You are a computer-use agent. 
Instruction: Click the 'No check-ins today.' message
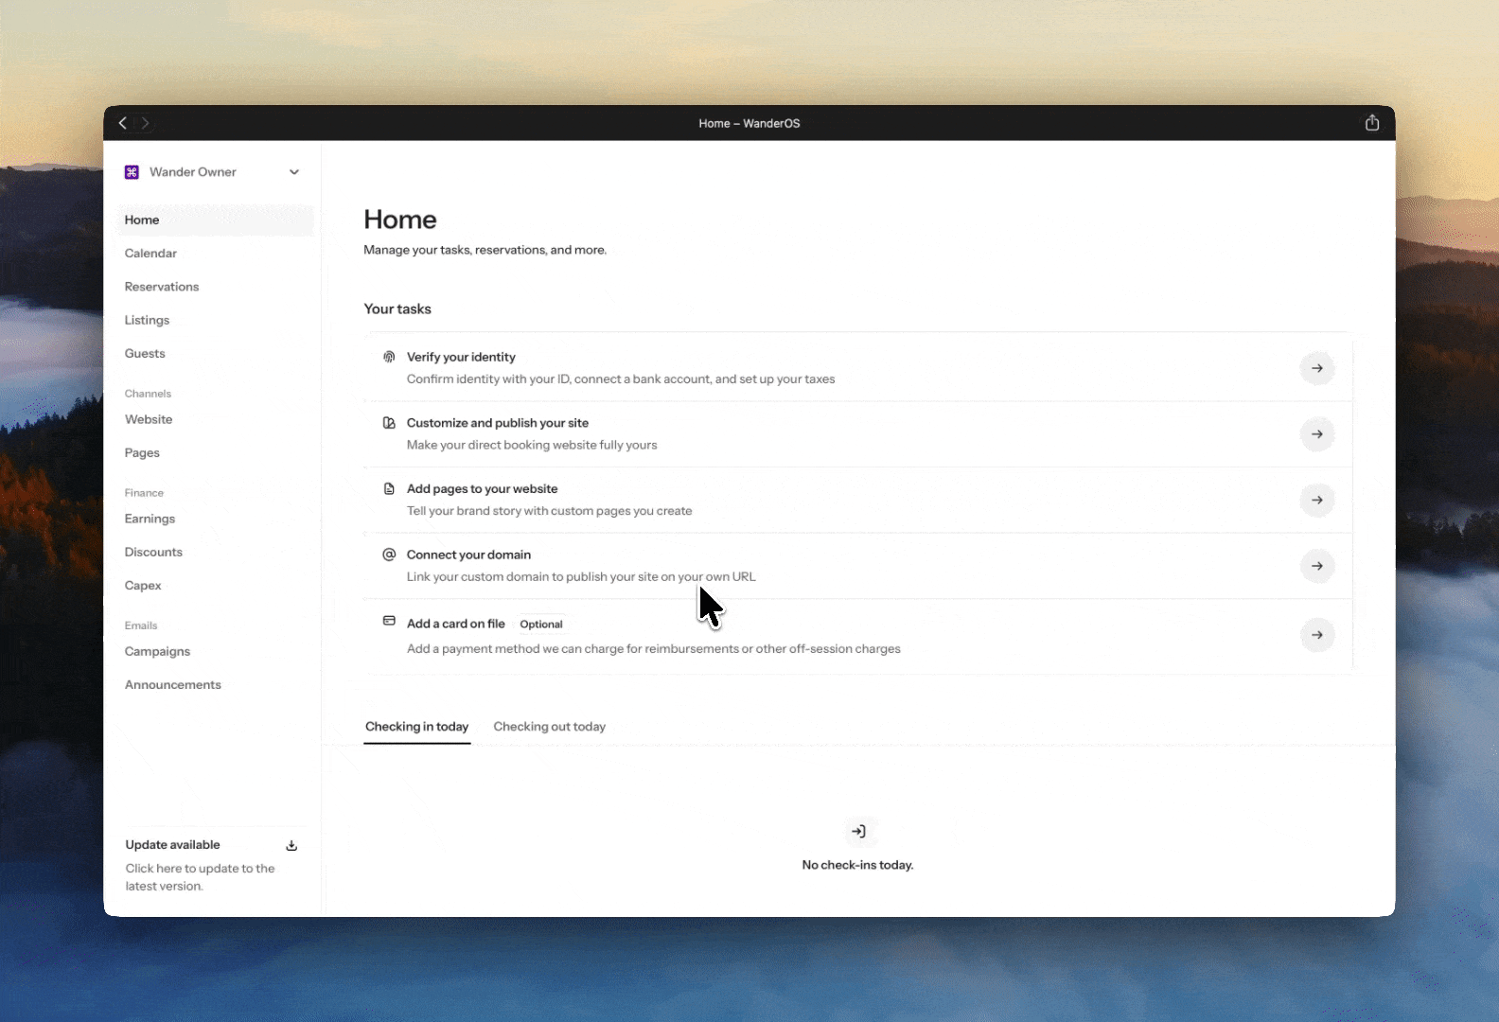point(857,865)
